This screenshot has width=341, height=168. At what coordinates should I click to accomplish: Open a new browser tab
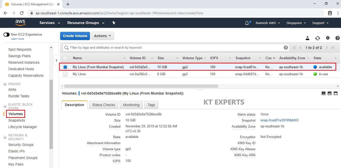click(68, 4)
